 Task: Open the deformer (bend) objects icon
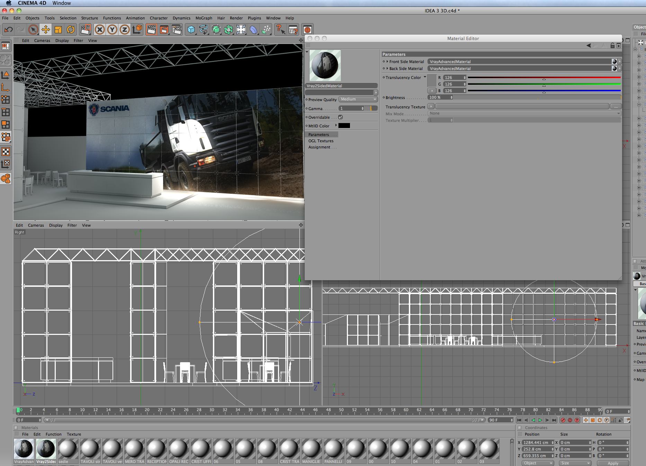click(254, 30)
